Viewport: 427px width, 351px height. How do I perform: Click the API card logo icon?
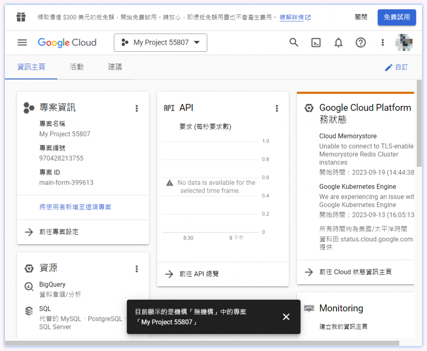(x=169, y=108)
